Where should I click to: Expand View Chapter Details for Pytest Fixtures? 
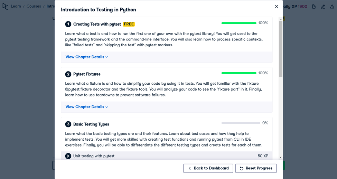(87, 107)
